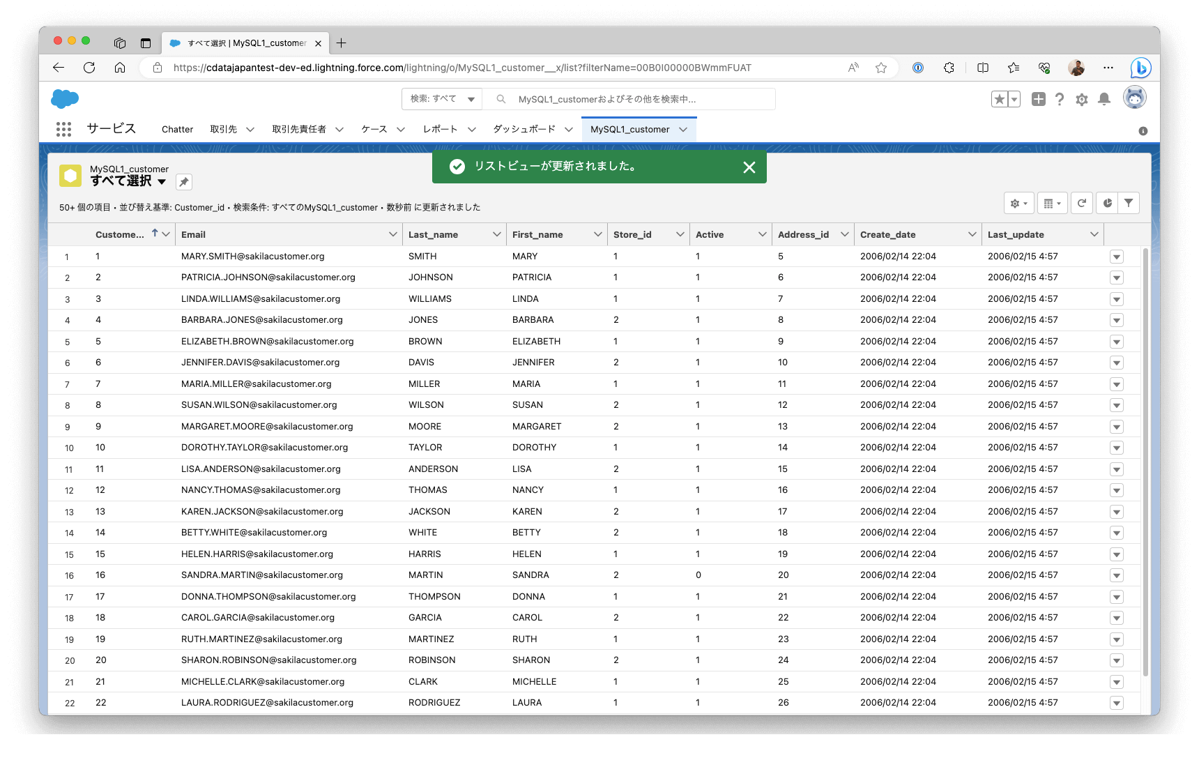Click the browser address bar URL

462,68
